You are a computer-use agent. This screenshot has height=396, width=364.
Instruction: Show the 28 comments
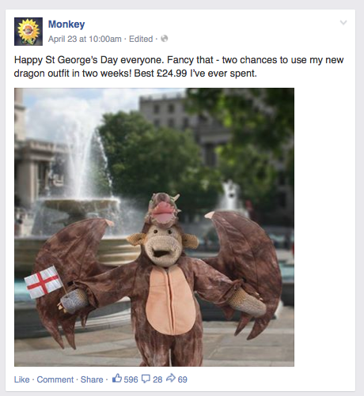[157, 379]
